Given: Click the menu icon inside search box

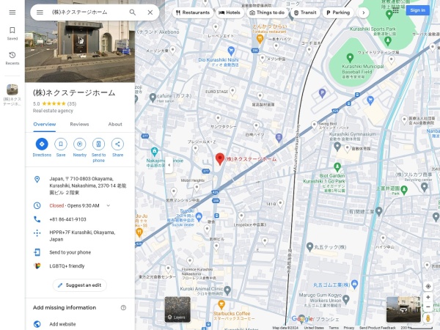Looking at the screenshot, I should coord(40,12).
